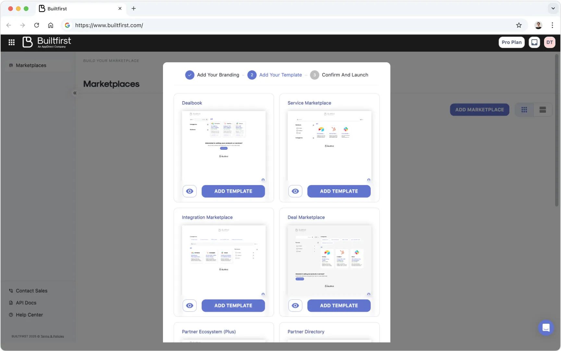Open a new browser tab
Image resolution: width=561 pixels, height=351 pixels.
point(133,8)
